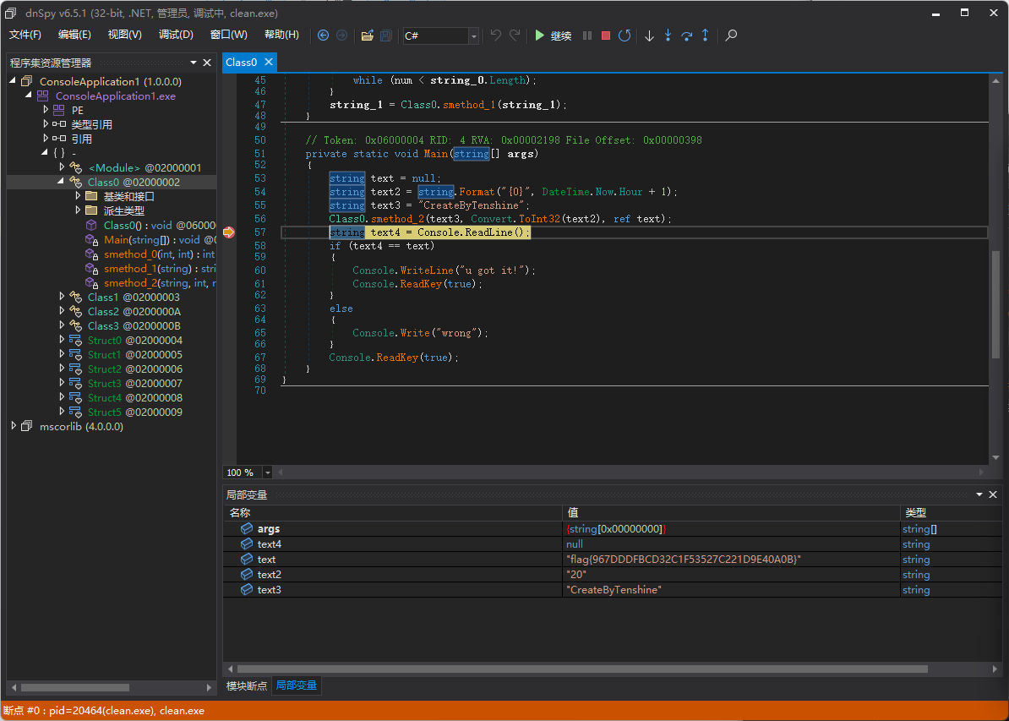Collapse the ConsoleApplication1 (1.0.0.0) assembly node
1009x721 pixels.
[x=12, y=81]
